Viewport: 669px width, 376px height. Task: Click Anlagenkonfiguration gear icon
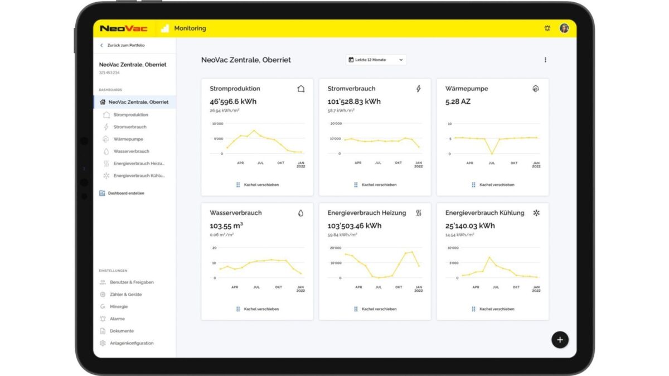tap(103, 344)
